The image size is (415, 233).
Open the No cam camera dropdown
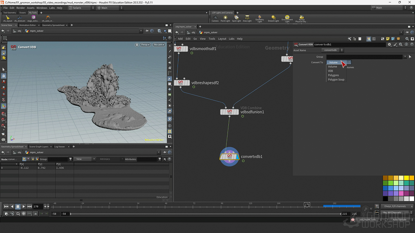tap(159, 45)
